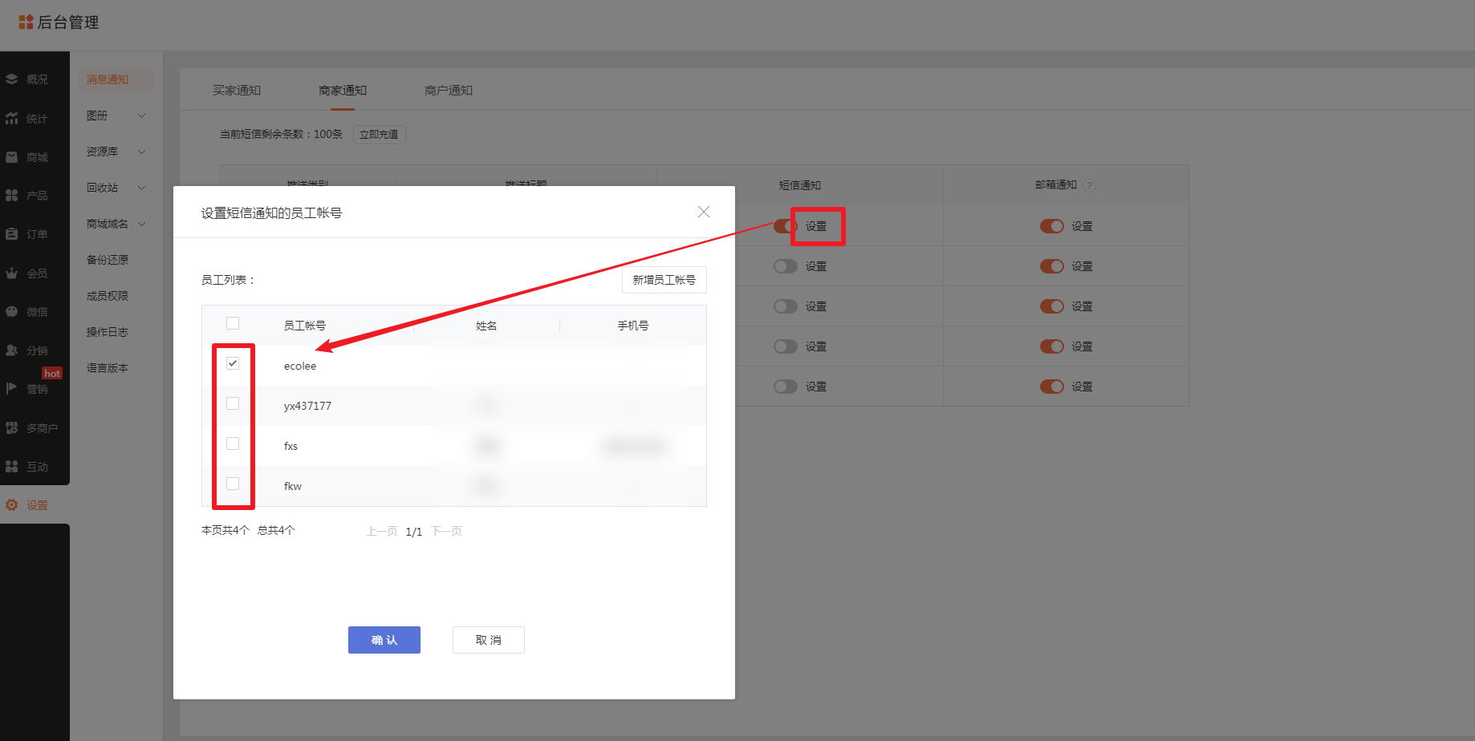Click the 订单 orders icon
Screen dimensions: 1475x741
click(x=12, y=234)
